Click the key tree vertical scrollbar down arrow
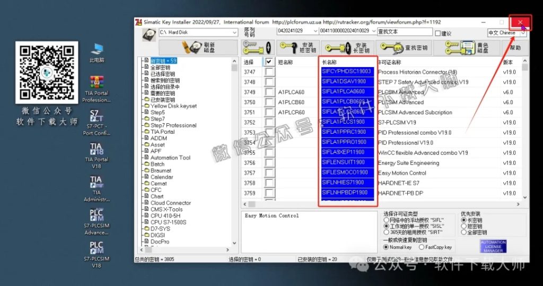This screenshot has width=543, height=286. tap(234, 243)
